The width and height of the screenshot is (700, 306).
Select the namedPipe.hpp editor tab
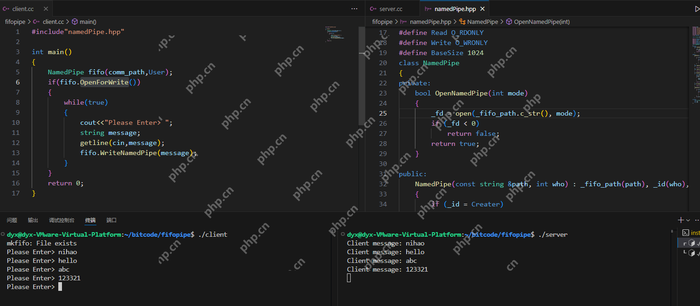(454, 9)
